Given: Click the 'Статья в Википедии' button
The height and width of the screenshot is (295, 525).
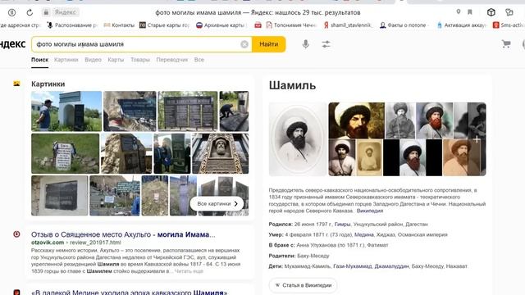Looking at the screenshot, I should tap(303, 285).
